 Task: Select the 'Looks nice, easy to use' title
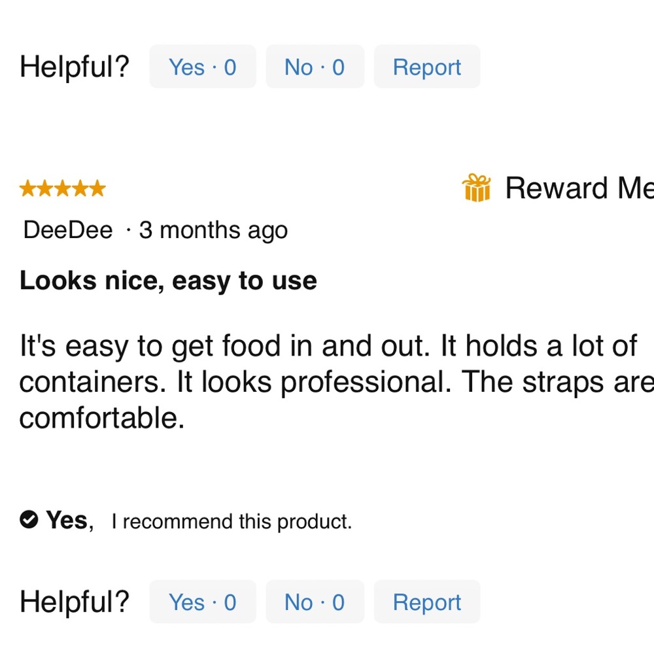pyautogui.click(x=168, y=281)
